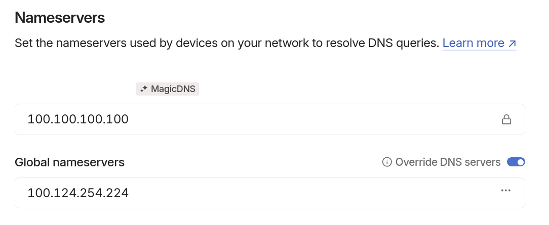Click the 100.100.100.100 nameserver address
The width and height of the screenshot is (549, 225).
[78, 119]
